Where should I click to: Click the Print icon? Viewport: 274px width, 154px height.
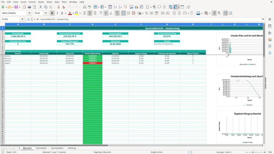click(29, 7)
